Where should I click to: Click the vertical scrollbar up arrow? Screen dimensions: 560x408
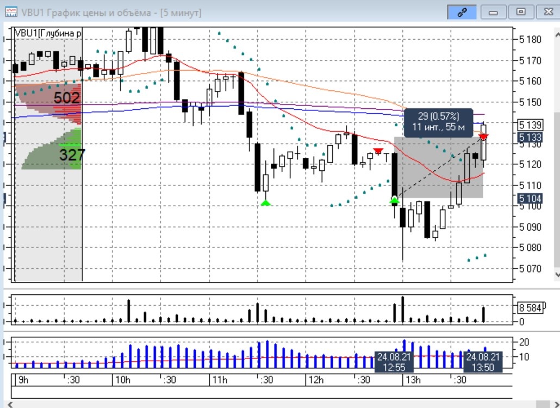557,35
